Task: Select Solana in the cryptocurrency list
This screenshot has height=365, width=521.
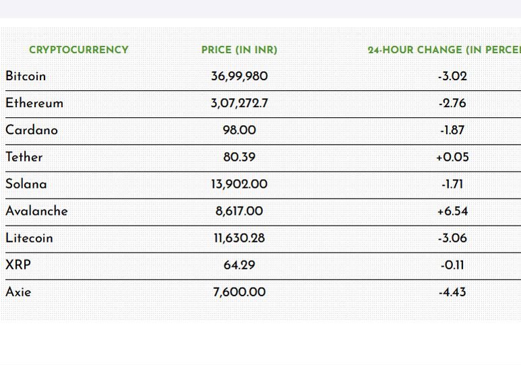Action: [x=26, y=184]
